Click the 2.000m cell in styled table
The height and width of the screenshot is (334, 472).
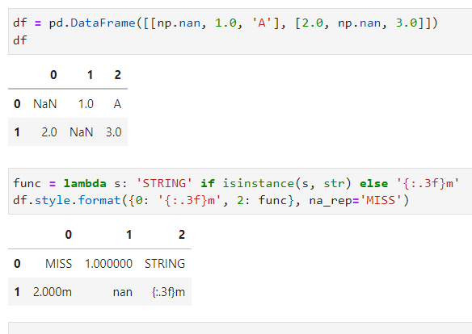(x=53, y=292)
